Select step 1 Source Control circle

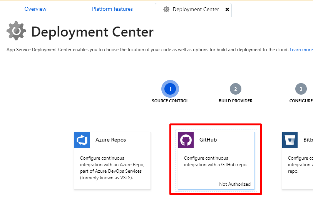(170, 89)
